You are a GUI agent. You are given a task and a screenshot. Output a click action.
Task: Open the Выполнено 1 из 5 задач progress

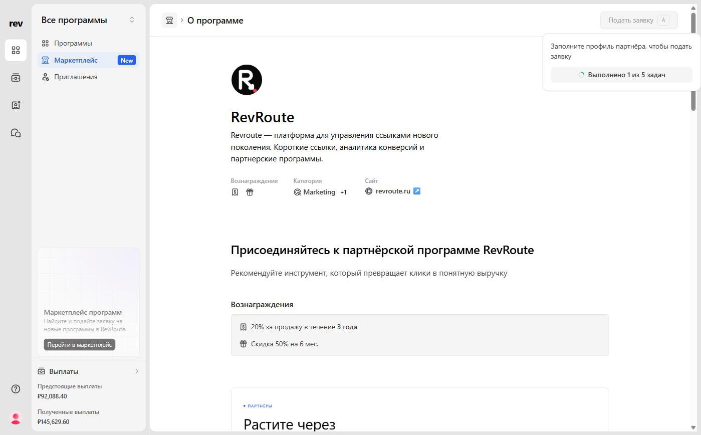point(621,75)
